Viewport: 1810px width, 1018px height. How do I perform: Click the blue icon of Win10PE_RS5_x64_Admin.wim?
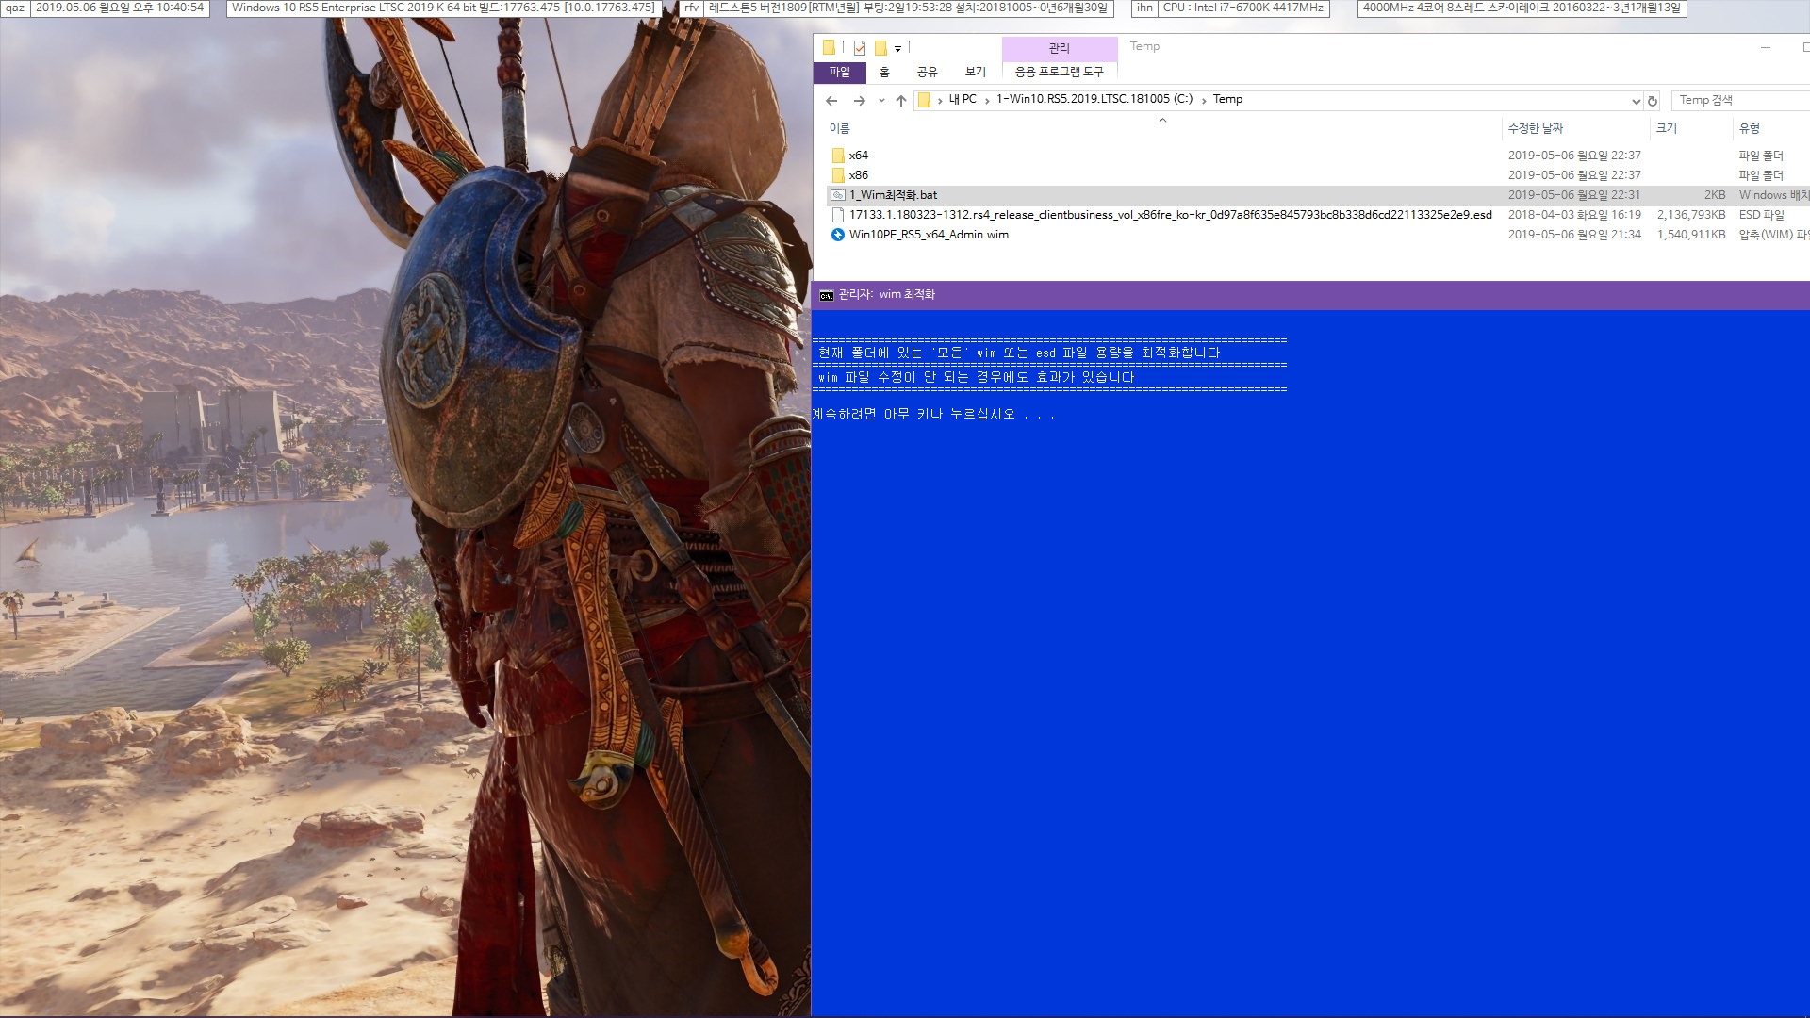(838, 235)
